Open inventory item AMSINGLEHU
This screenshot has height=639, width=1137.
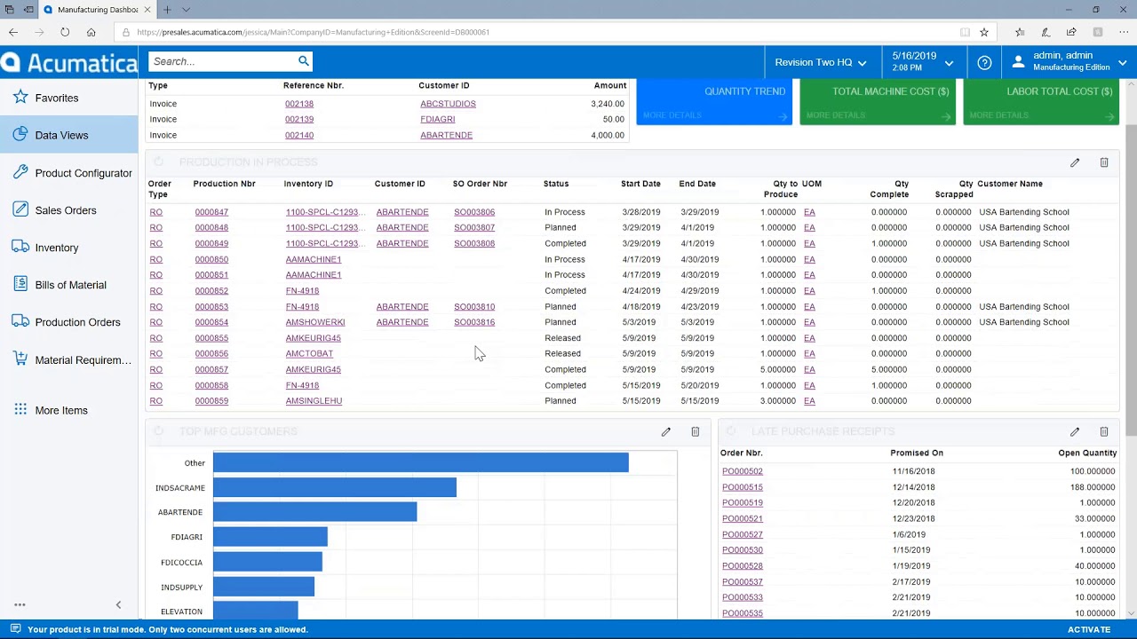click(314, 401)
